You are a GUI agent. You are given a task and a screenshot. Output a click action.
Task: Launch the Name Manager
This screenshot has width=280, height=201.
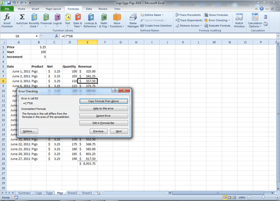(133, 20)
